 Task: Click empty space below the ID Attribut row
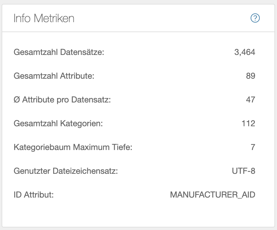click(138, 212)
